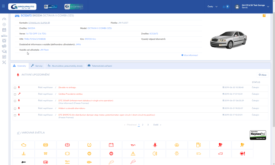Tick checkbox for Závada na airbagu alert
Image resolution: width=275 pixels, height=165 pixels.
[x=15, y=88]
